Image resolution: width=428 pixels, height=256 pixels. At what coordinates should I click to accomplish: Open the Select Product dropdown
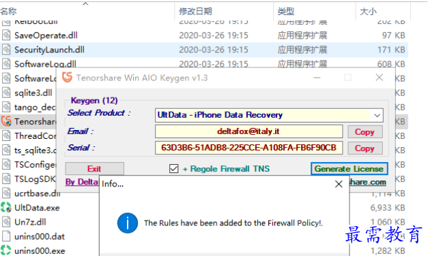tap(377, 115)
